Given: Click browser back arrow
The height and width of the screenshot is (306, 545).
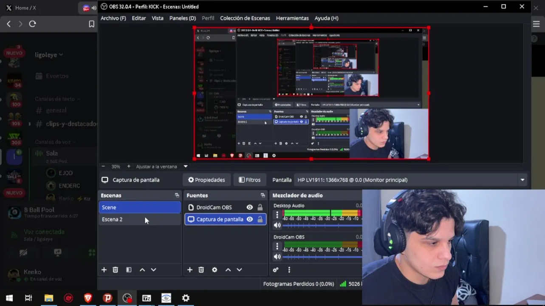Looking at the screenshot, I should pyautogui.click(x=8, y=24).
